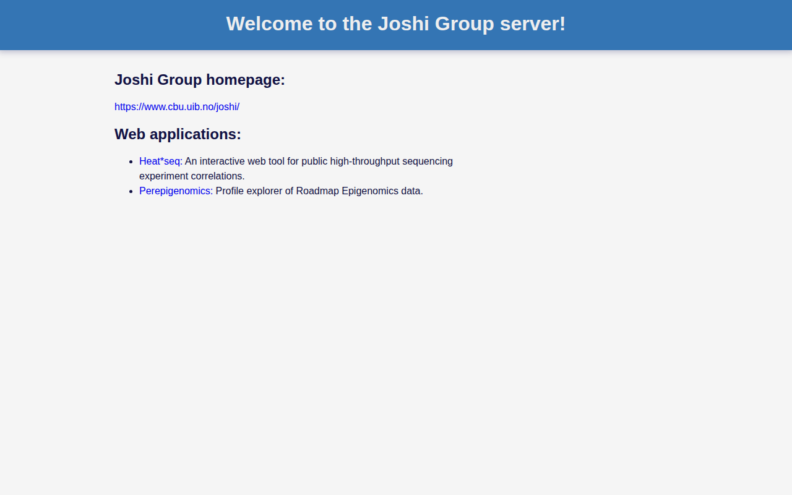Select the 'Web applications:' heading
This screenshot has height=495, width=792.
point(178,134)
